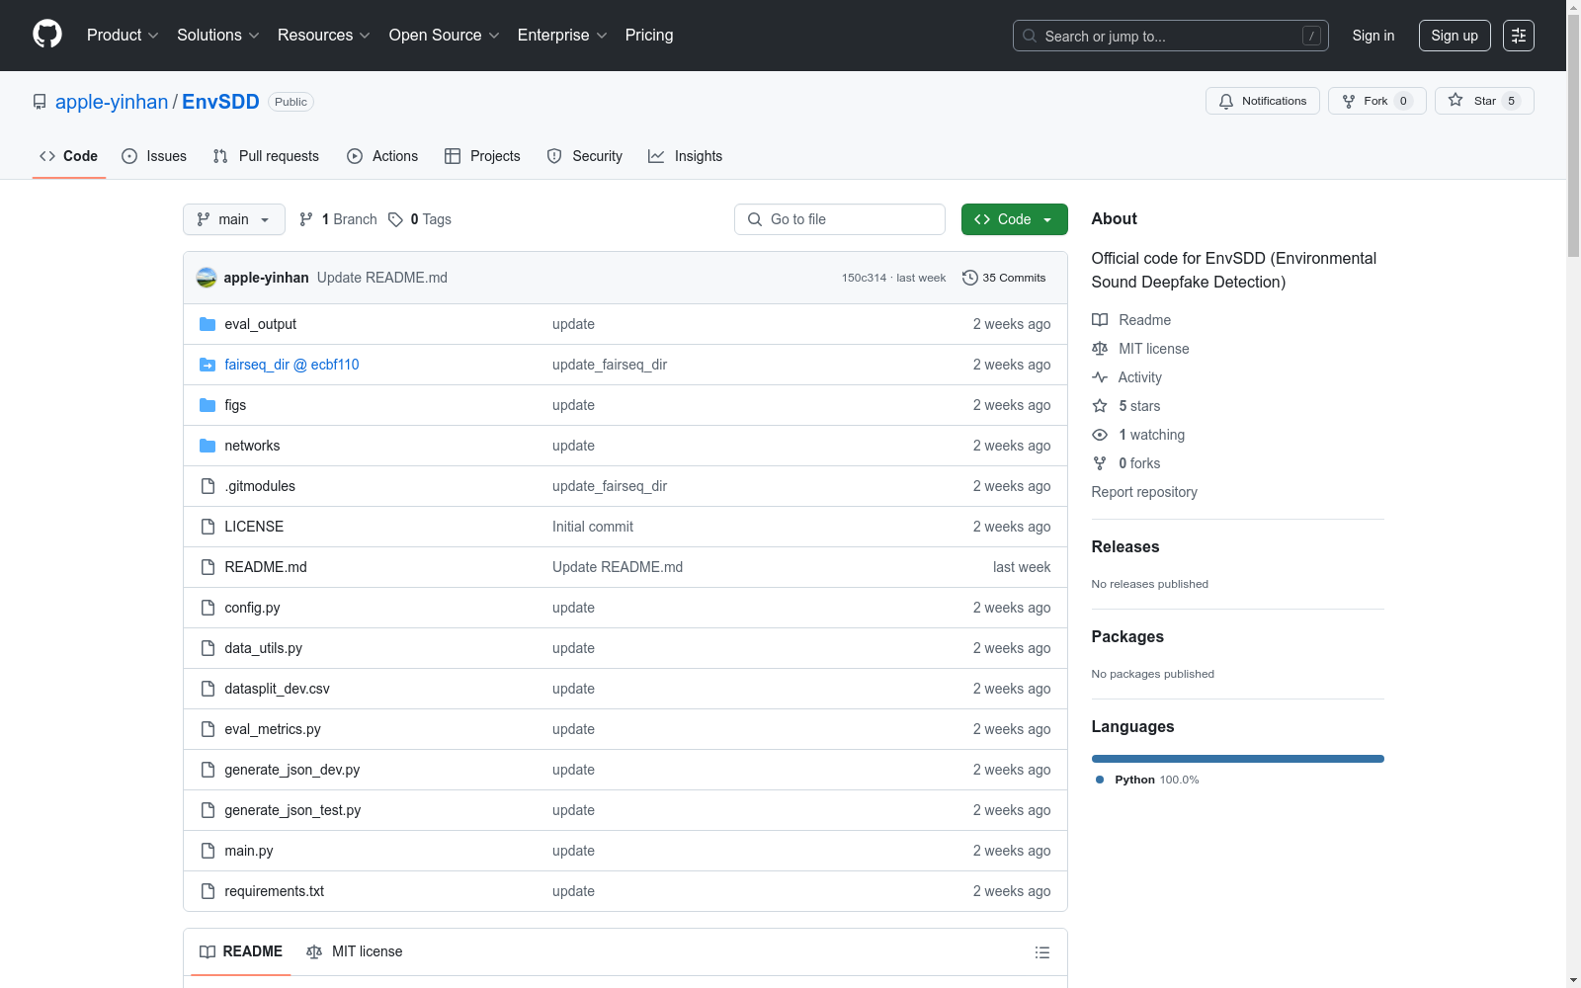Screen dimensions: 1581x988
Task: Expand the Enterprise dropdown
Action: point(562,35)
